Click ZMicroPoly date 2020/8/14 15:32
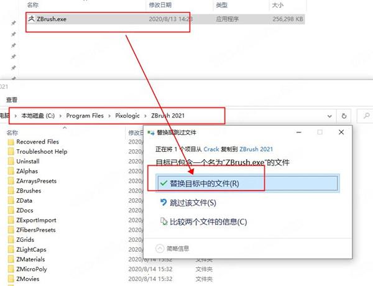373x286 pixels. tap(150, 269)
